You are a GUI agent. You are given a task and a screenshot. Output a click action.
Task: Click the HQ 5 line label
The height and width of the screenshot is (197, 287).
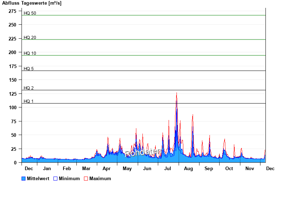point(29,69)
